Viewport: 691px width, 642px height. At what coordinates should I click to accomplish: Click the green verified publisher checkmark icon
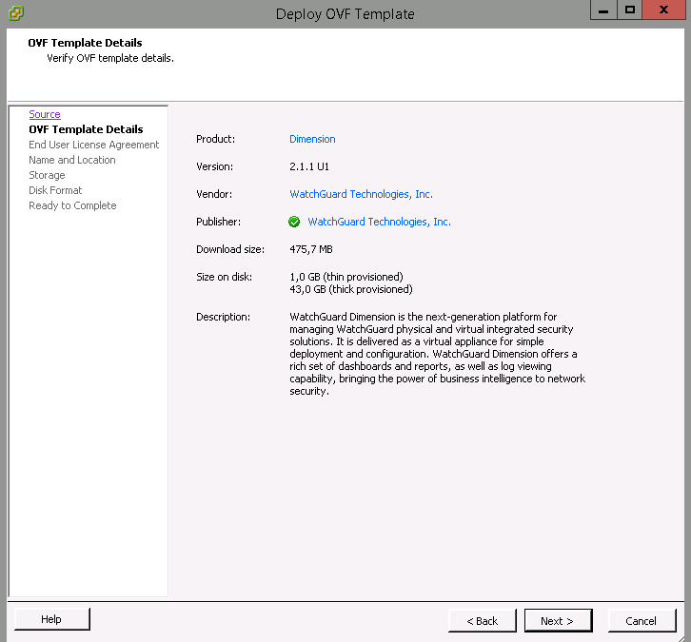point(294,222)
